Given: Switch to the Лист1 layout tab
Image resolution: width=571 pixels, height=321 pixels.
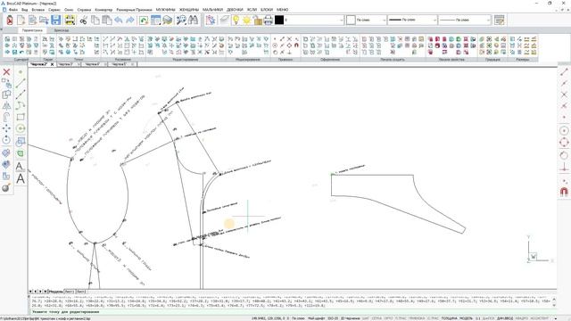Looking at the screenshot, I should tap(69, 292).
